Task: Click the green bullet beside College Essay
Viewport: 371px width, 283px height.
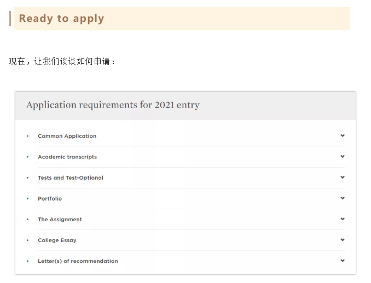Action: pyautogui.click(x=28, y=240)
